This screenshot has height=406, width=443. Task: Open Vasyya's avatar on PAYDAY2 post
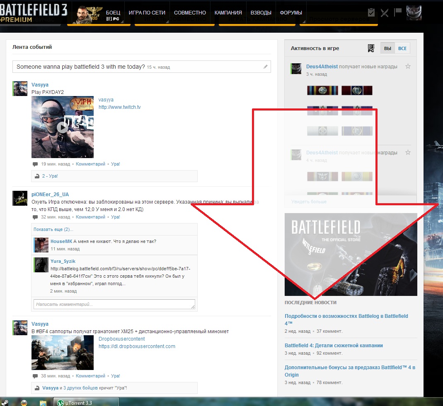[x=20, y=89]
